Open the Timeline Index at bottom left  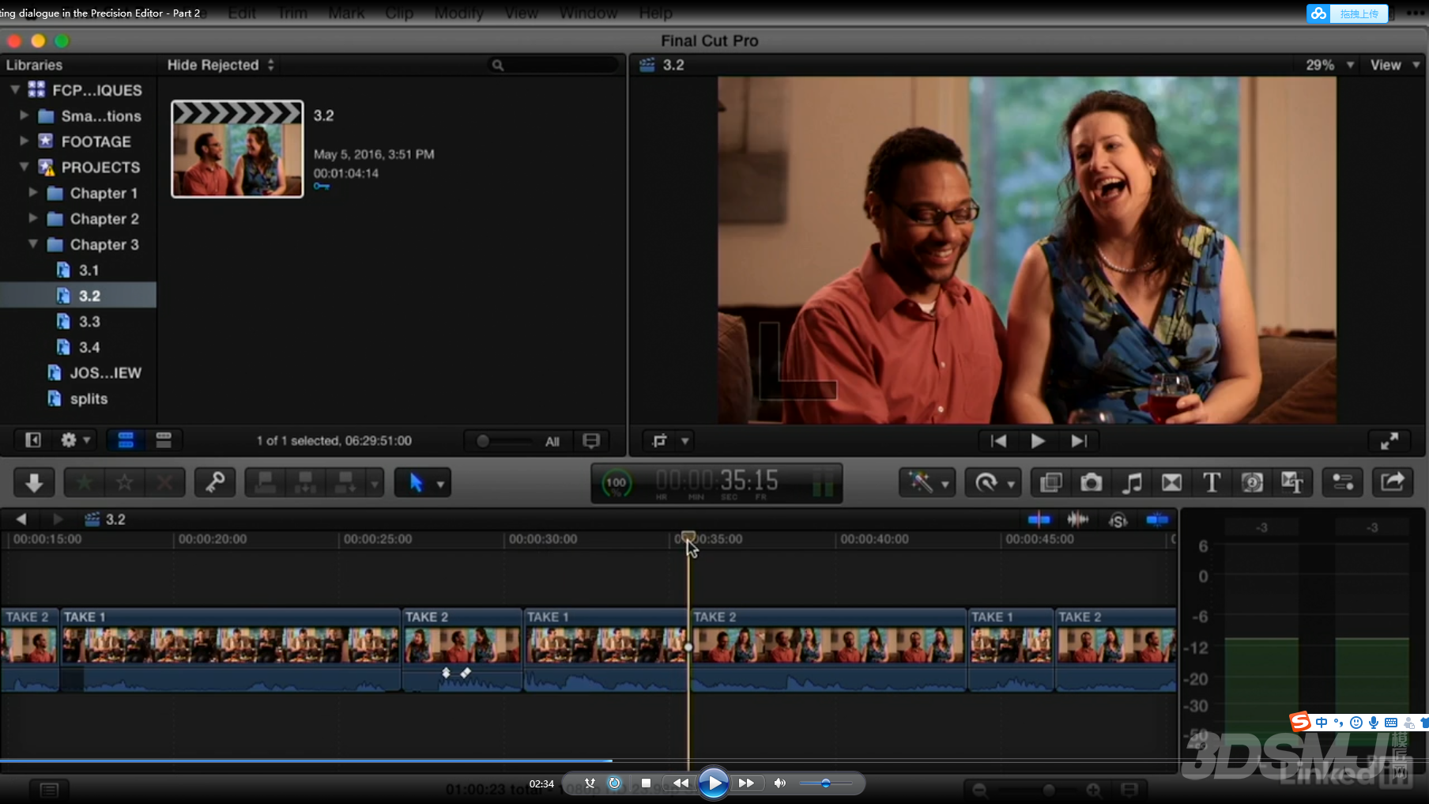tap(49, 790)
